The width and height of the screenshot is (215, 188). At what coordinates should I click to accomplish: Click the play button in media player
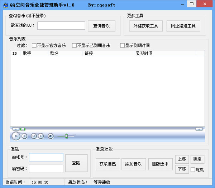[x=16, y=136]
